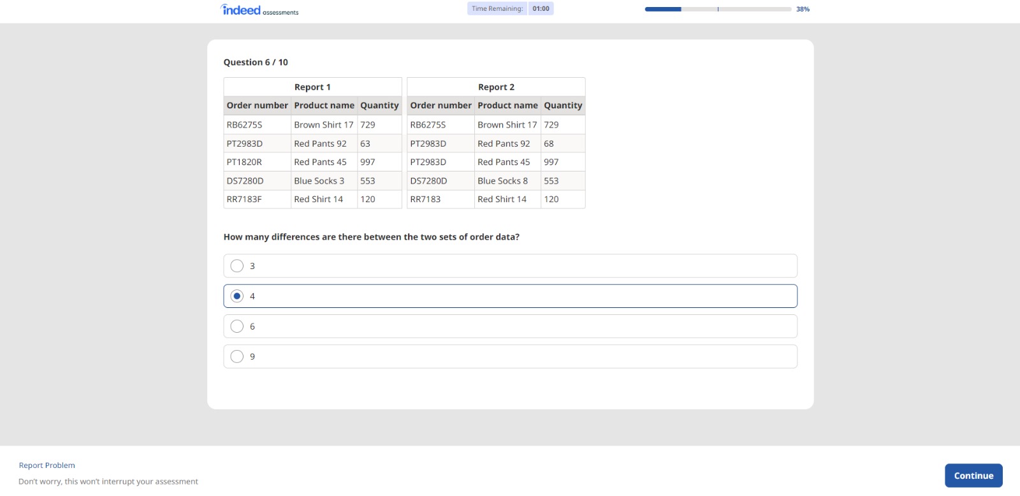Click the Indeed assessments logo

coord(259,10)
